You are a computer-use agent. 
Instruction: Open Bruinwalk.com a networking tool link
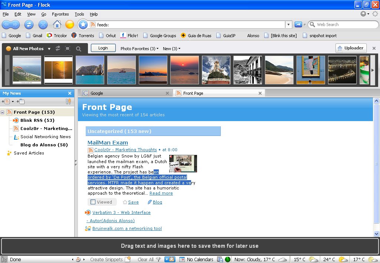[127, 228]
